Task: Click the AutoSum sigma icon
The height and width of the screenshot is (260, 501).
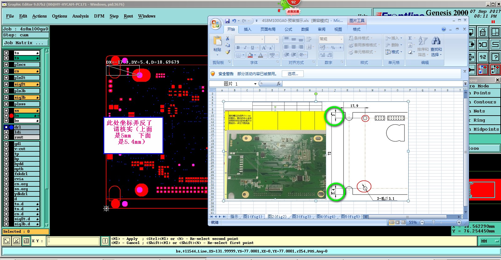Action: point(410,38)
